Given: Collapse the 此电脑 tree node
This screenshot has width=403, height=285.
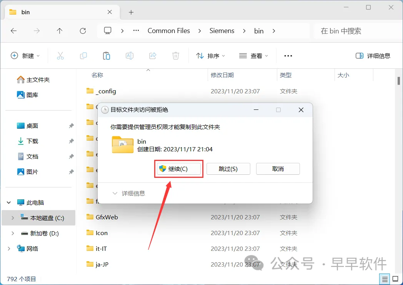Looking at the screenshot, I should point(9,202).
